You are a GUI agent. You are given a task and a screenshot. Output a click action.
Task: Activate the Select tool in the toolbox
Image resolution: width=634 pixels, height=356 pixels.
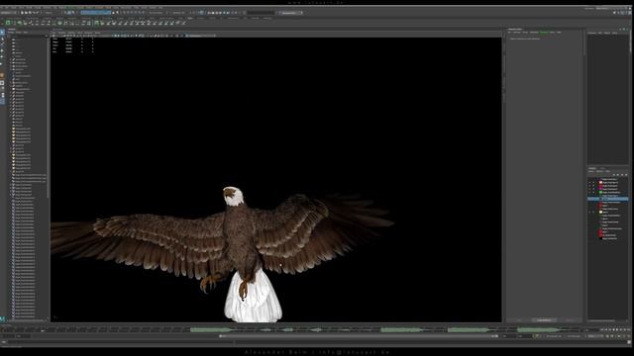[2, 33]
